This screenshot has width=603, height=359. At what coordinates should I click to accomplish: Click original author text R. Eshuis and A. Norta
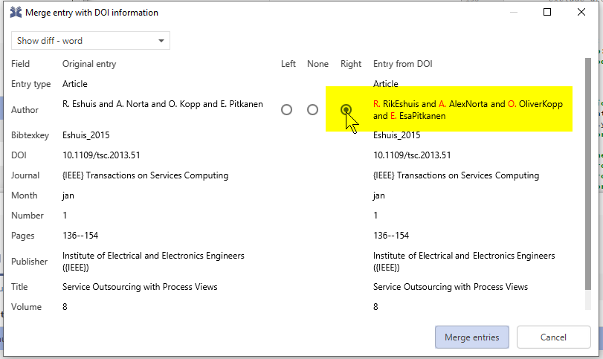[x=163, y=104]
